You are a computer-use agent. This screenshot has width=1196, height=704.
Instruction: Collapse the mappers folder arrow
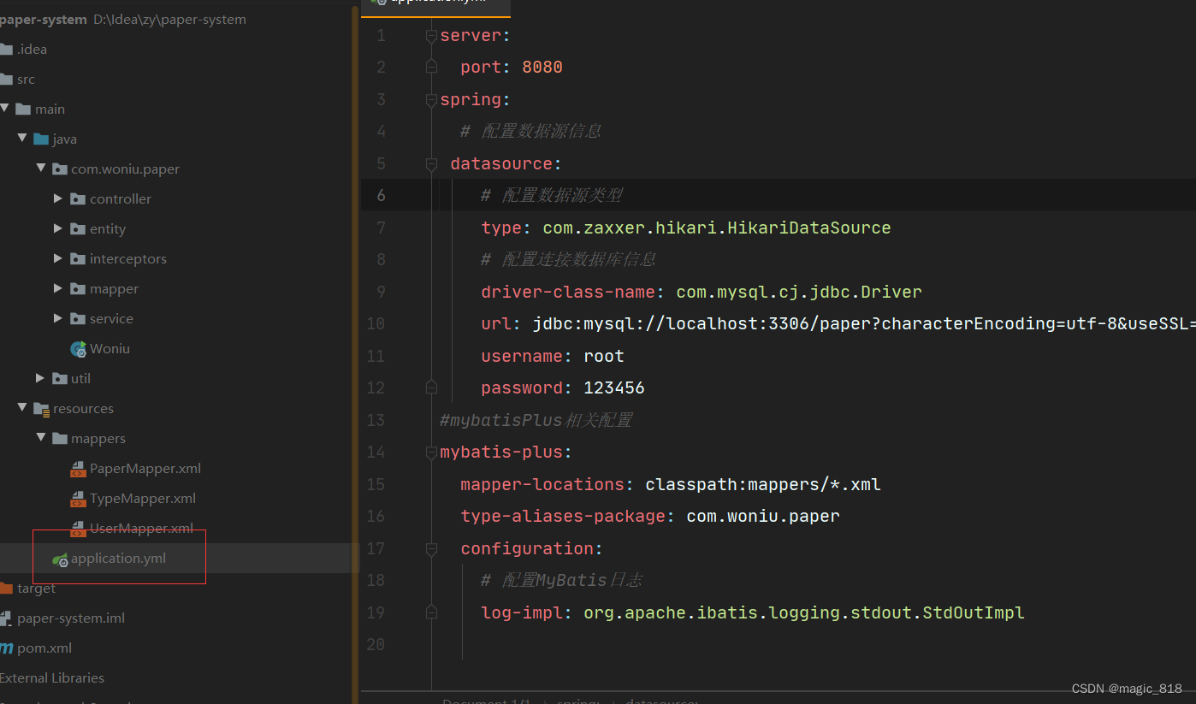[41, 438]
